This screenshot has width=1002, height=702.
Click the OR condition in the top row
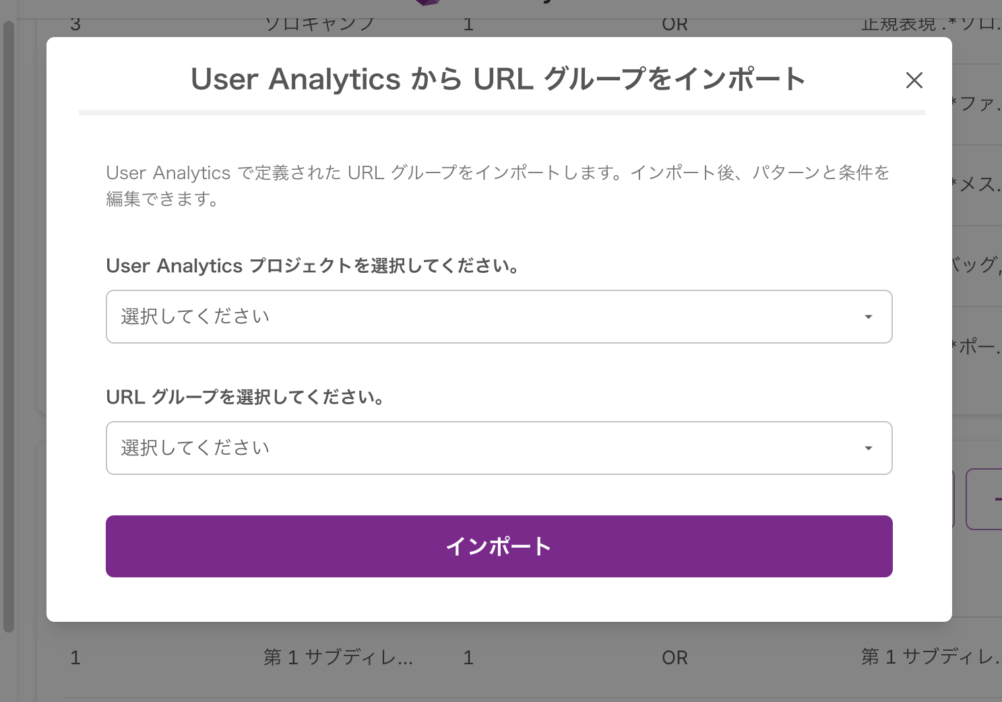point(675,25)
